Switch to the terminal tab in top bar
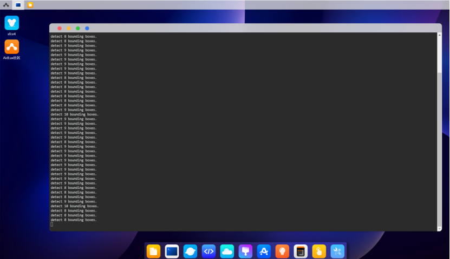This screenshot has height=259, width=450. [x=18, y=5]
